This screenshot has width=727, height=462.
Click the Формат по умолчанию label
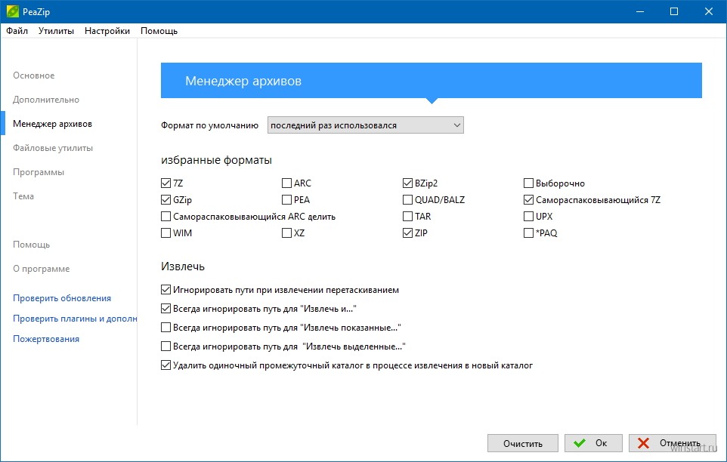click(x=209, y=125)
